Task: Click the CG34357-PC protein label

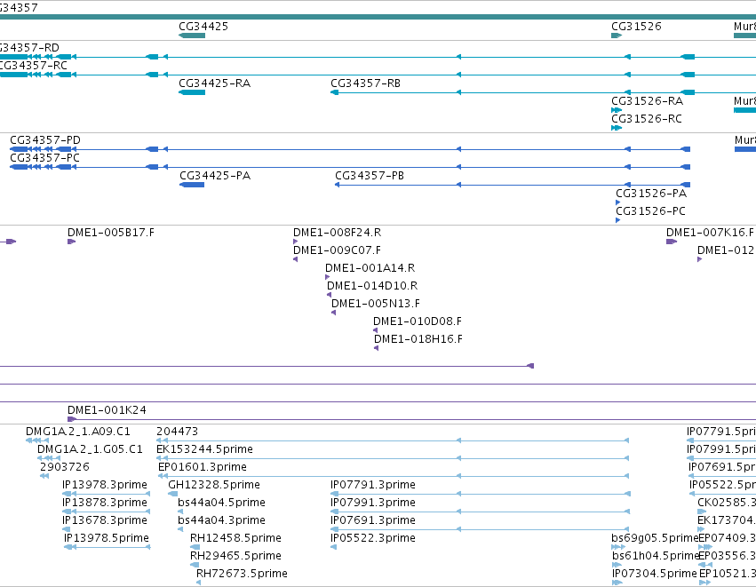Action: coord(44,158)
